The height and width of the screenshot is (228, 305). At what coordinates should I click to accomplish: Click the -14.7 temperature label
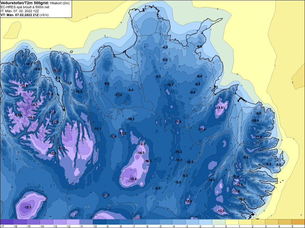[34, 105]
